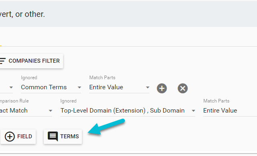Click the filter lines icon on Companies Filter
Screen dimensions: 257x156
[x=3, y=61]
